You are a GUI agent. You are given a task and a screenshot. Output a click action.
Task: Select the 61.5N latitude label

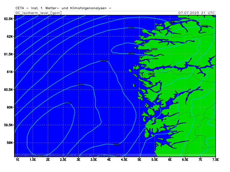tap(8, 54)
